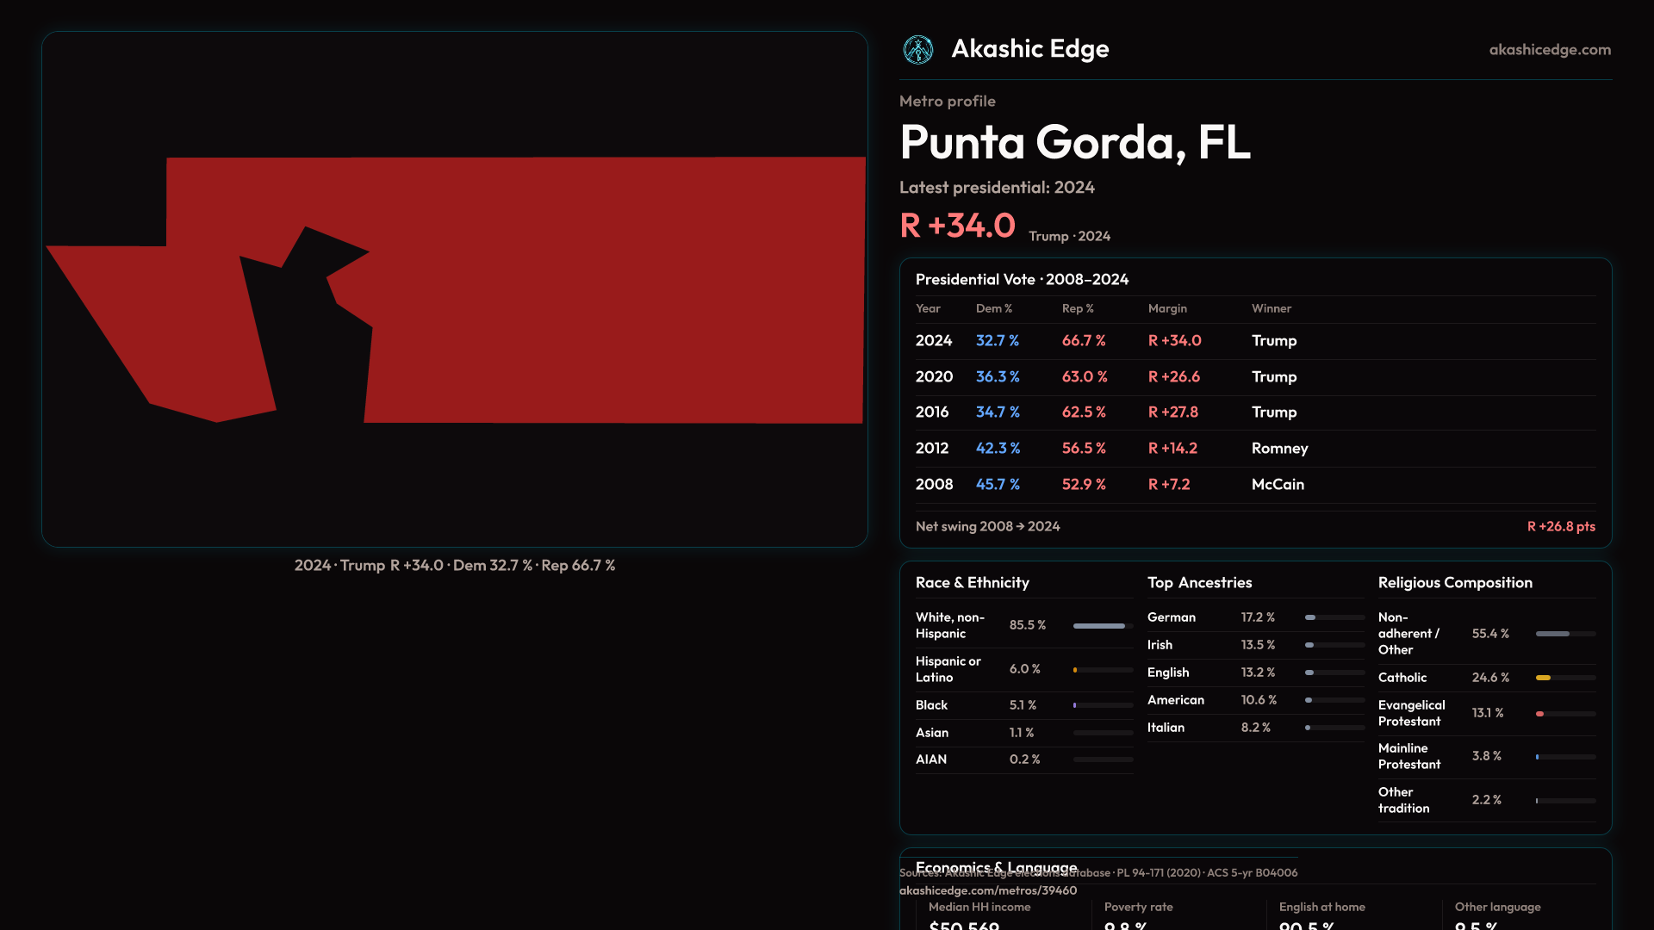Open the akashicedge.com link in header
The height and width of the screenshot is (930, 1654).
click(x=1549, y=50)
